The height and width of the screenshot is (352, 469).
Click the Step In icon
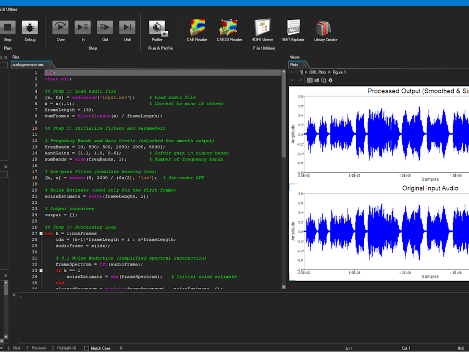(82, 28)
